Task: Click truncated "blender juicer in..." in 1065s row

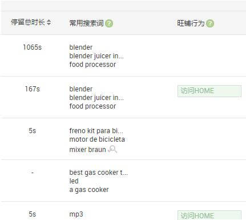Action: click(x=96, y=56)
